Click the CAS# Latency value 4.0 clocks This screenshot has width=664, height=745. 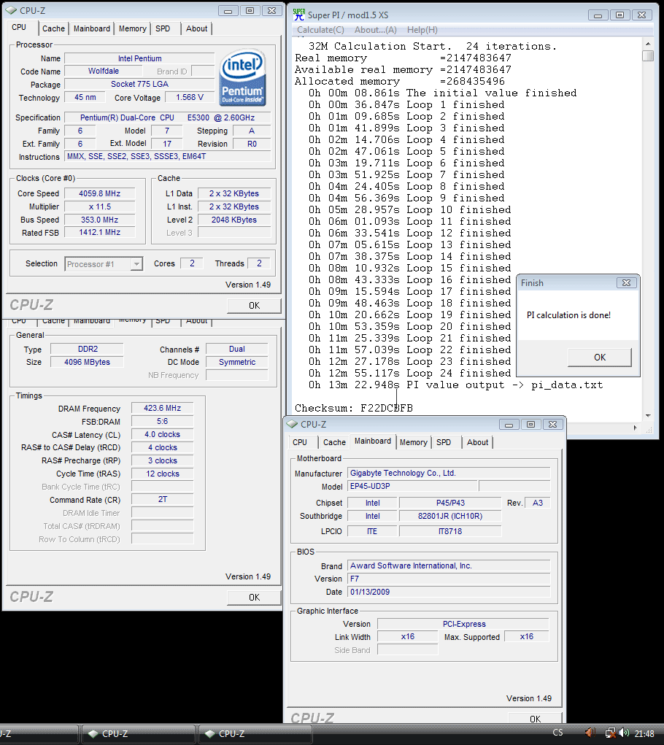click(163, 434)
